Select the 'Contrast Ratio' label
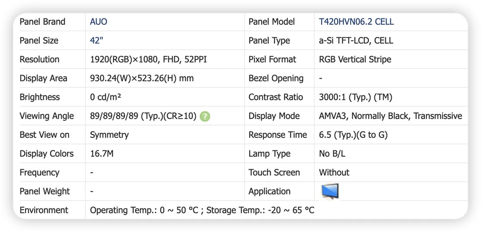Screen dimensions: 481x232 pyautogui.click(x=276, y=97)
